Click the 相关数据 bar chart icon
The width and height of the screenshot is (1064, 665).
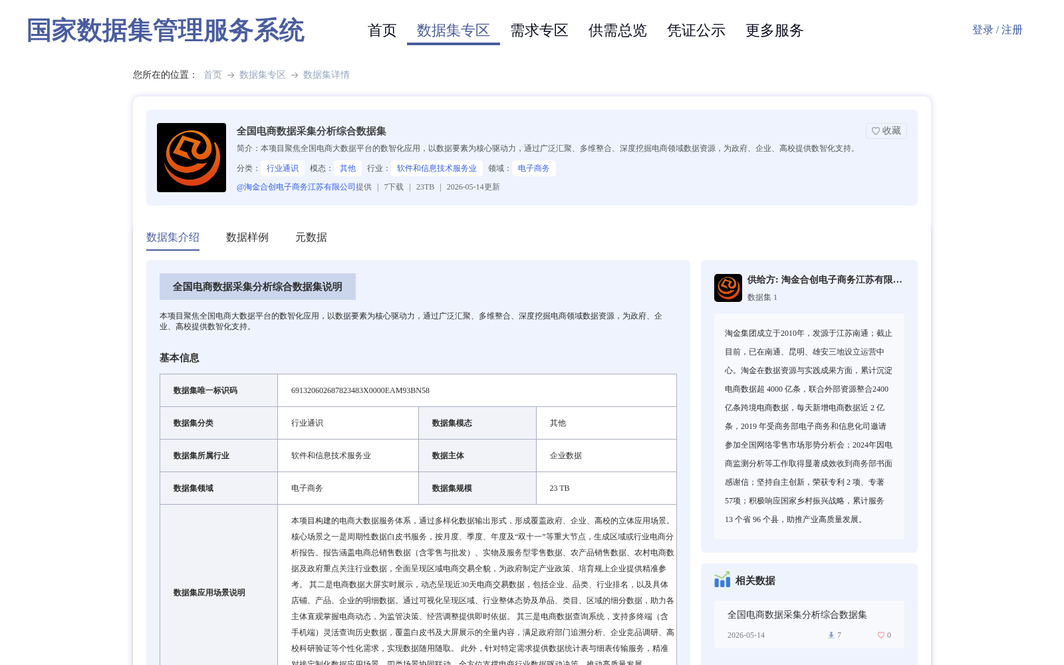click(x=722, y=580)
